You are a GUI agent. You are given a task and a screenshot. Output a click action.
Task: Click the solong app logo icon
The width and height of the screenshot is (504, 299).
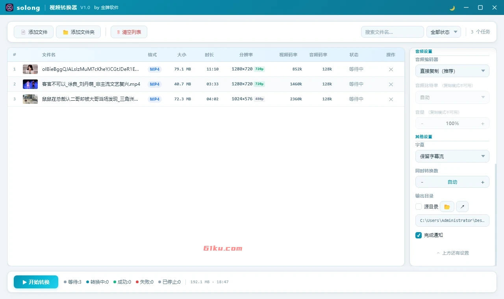tap(9, 7)
